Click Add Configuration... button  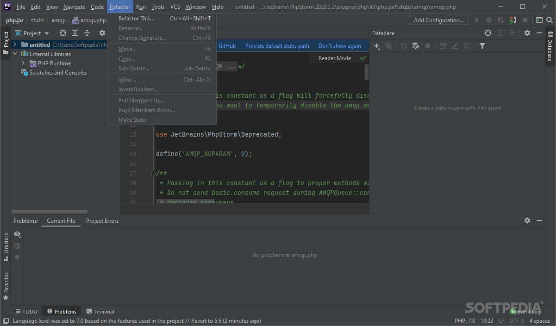(439, 20)
